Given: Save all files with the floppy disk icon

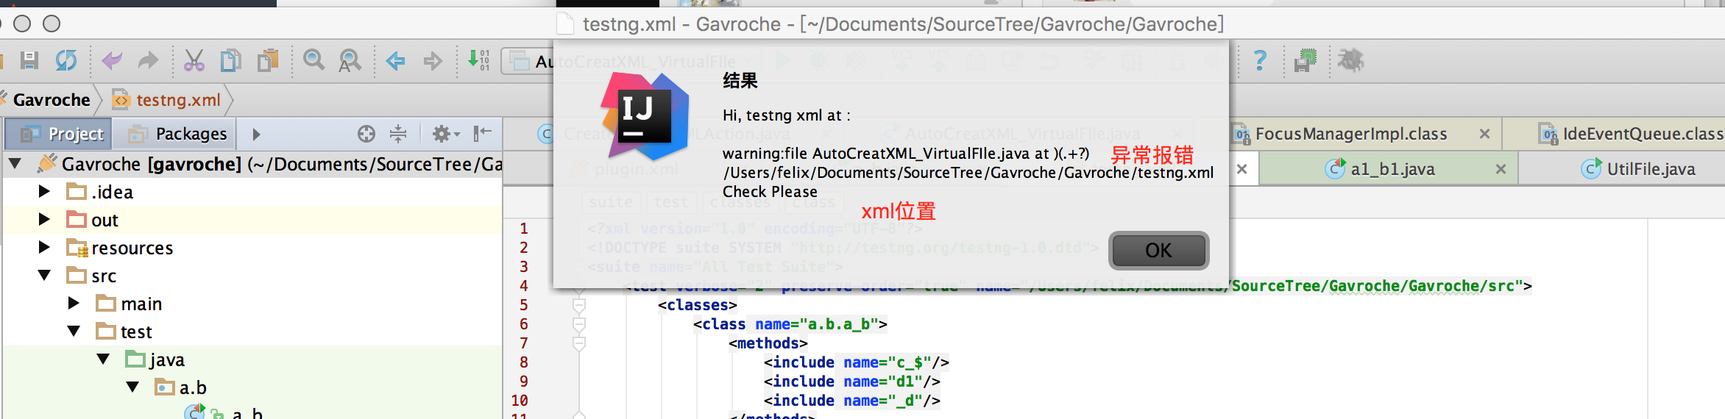Looking at the screenshot, I should 29,60.
